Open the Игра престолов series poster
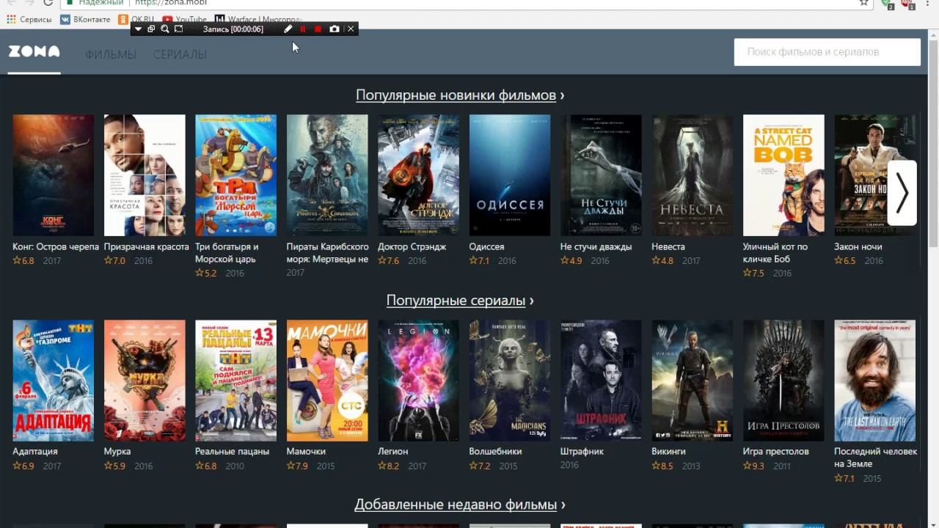The width and height of the screenshot is (939, 528). (783, 381)
